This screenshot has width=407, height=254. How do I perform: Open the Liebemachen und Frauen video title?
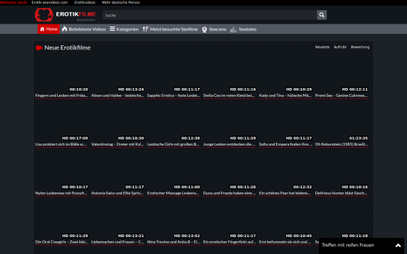point(117,242)
